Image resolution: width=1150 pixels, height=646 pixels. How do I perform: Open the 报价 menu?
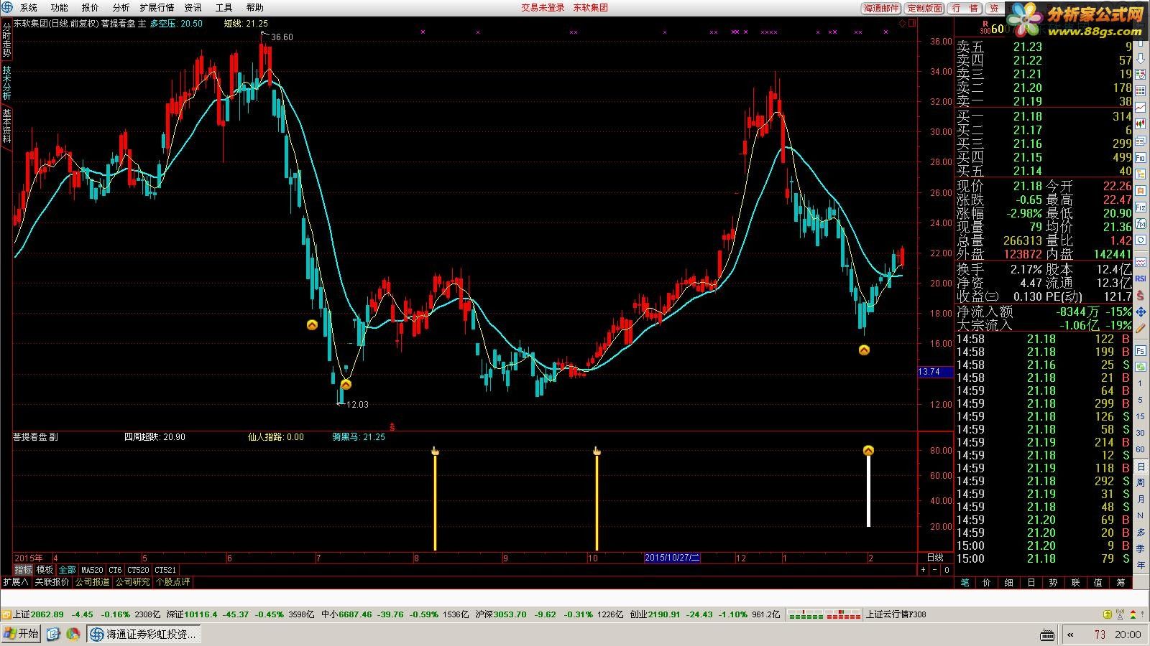click(91, 8)
